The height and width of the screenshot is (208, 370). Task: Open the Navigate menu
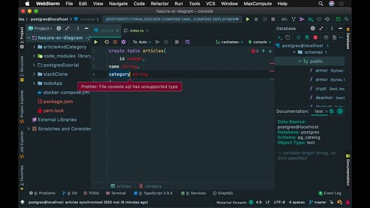pyautogui.click(x=118, y=4)
